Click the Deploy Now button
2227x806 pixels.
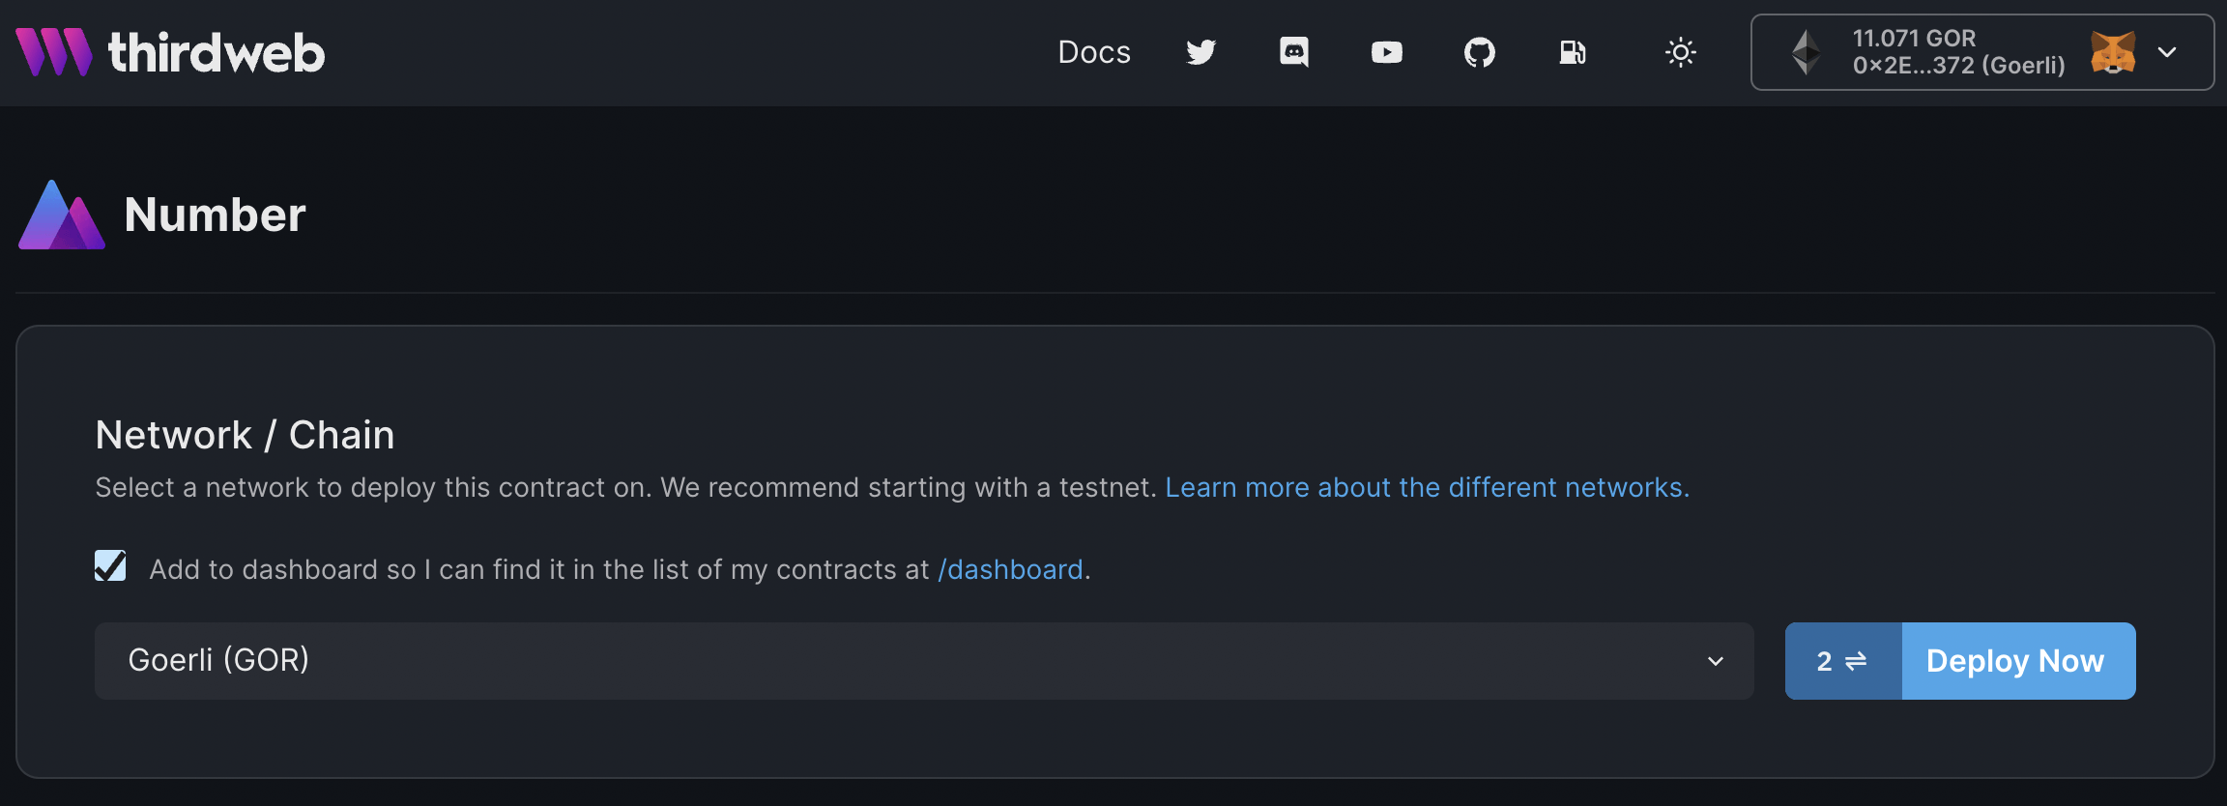click(x=2018, y=661)
